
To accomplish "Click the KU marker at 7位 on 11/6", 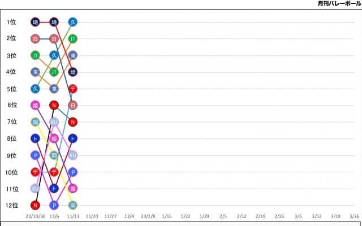I will coord(54,122).
